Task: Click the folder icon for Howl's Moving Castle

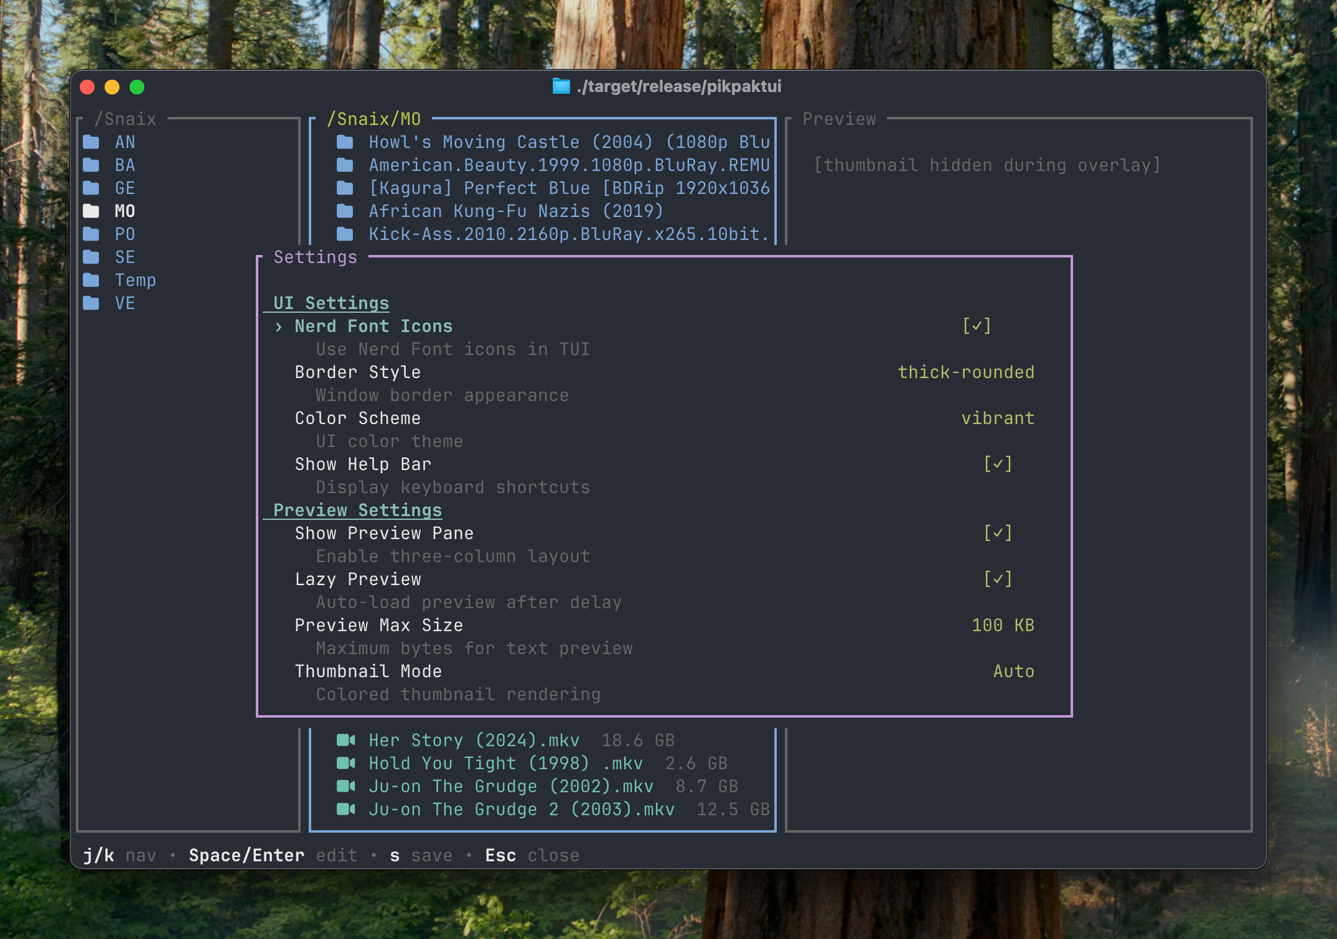Action: [x=345, y=142]
